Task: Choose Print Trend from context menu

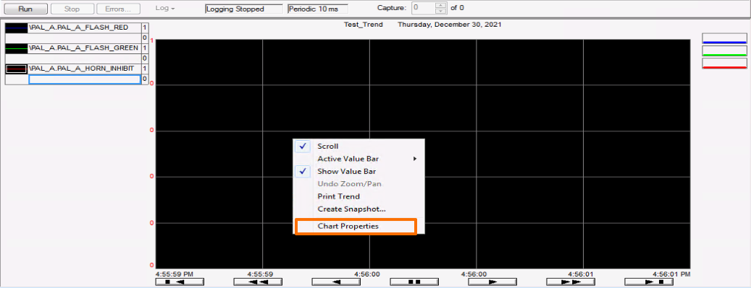Action: 358,196
